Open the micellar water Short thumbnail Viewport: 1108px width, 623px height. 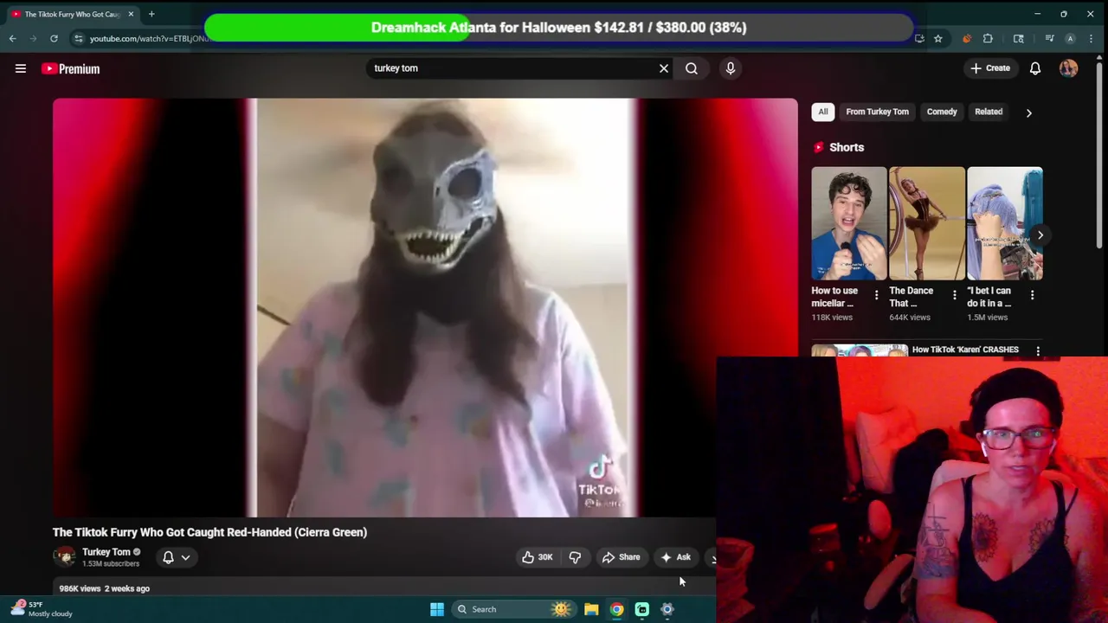click(x=849, y=223)
